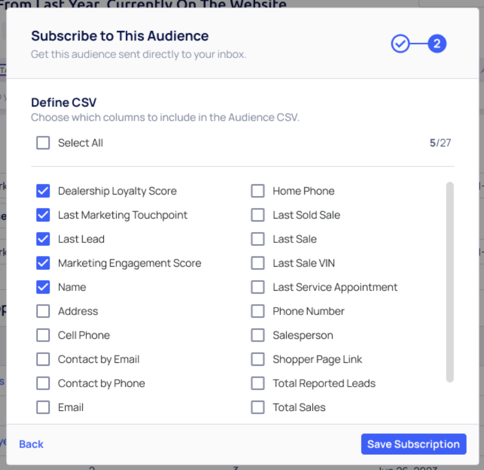Enable the Address column checkbox

coord(43,311)
